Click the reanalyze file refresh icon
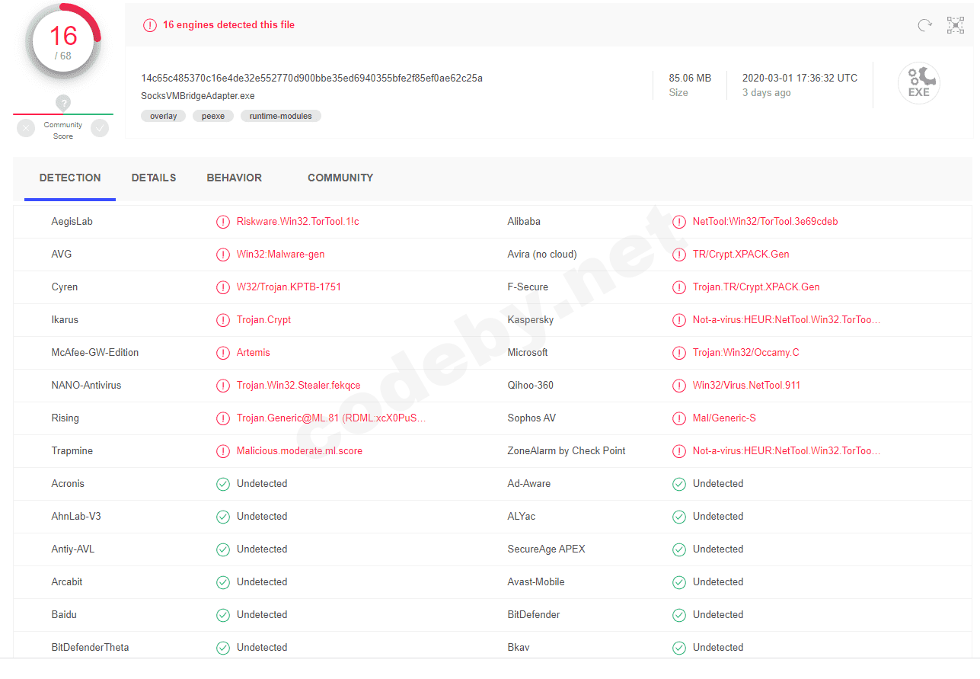980x679 pixels. [924, 25]
